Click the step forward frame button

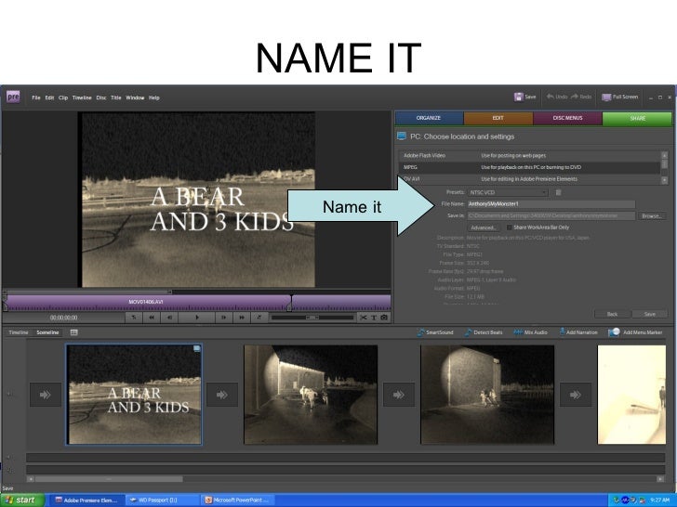(223, 318)
